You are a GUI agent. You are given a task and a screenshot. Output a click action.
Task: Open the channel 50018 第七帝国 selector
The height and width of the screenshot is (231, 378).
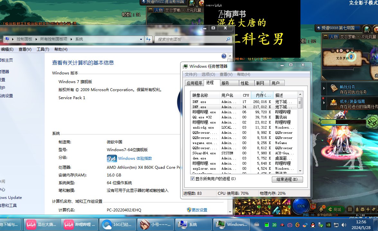point(338,28)
